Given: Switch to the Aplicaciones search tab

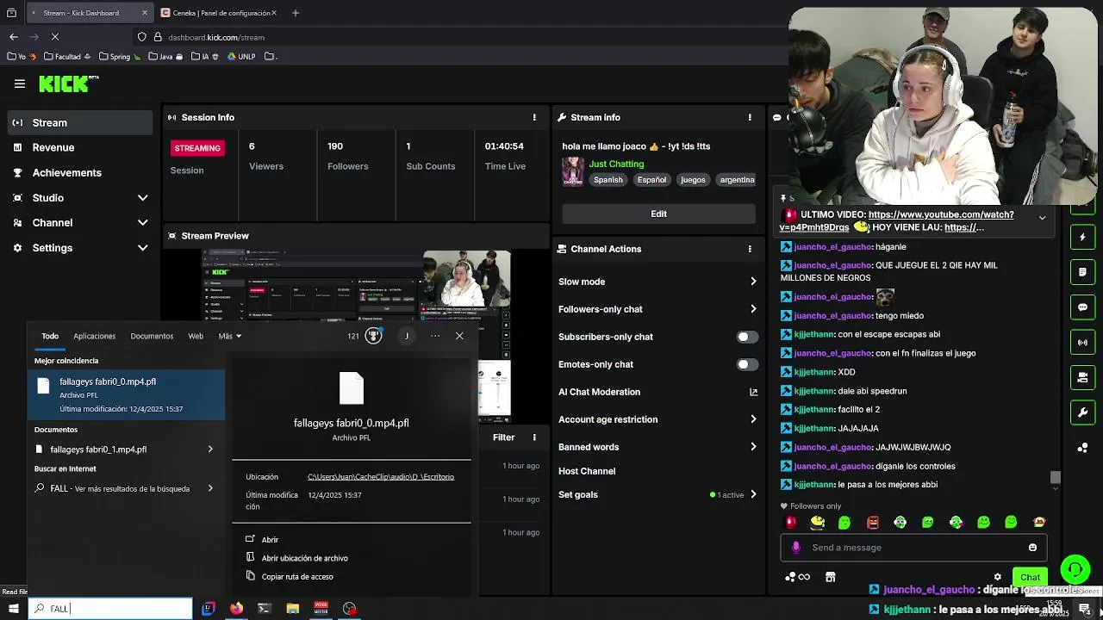Looking at the screenshot, I should click(94, 336).
